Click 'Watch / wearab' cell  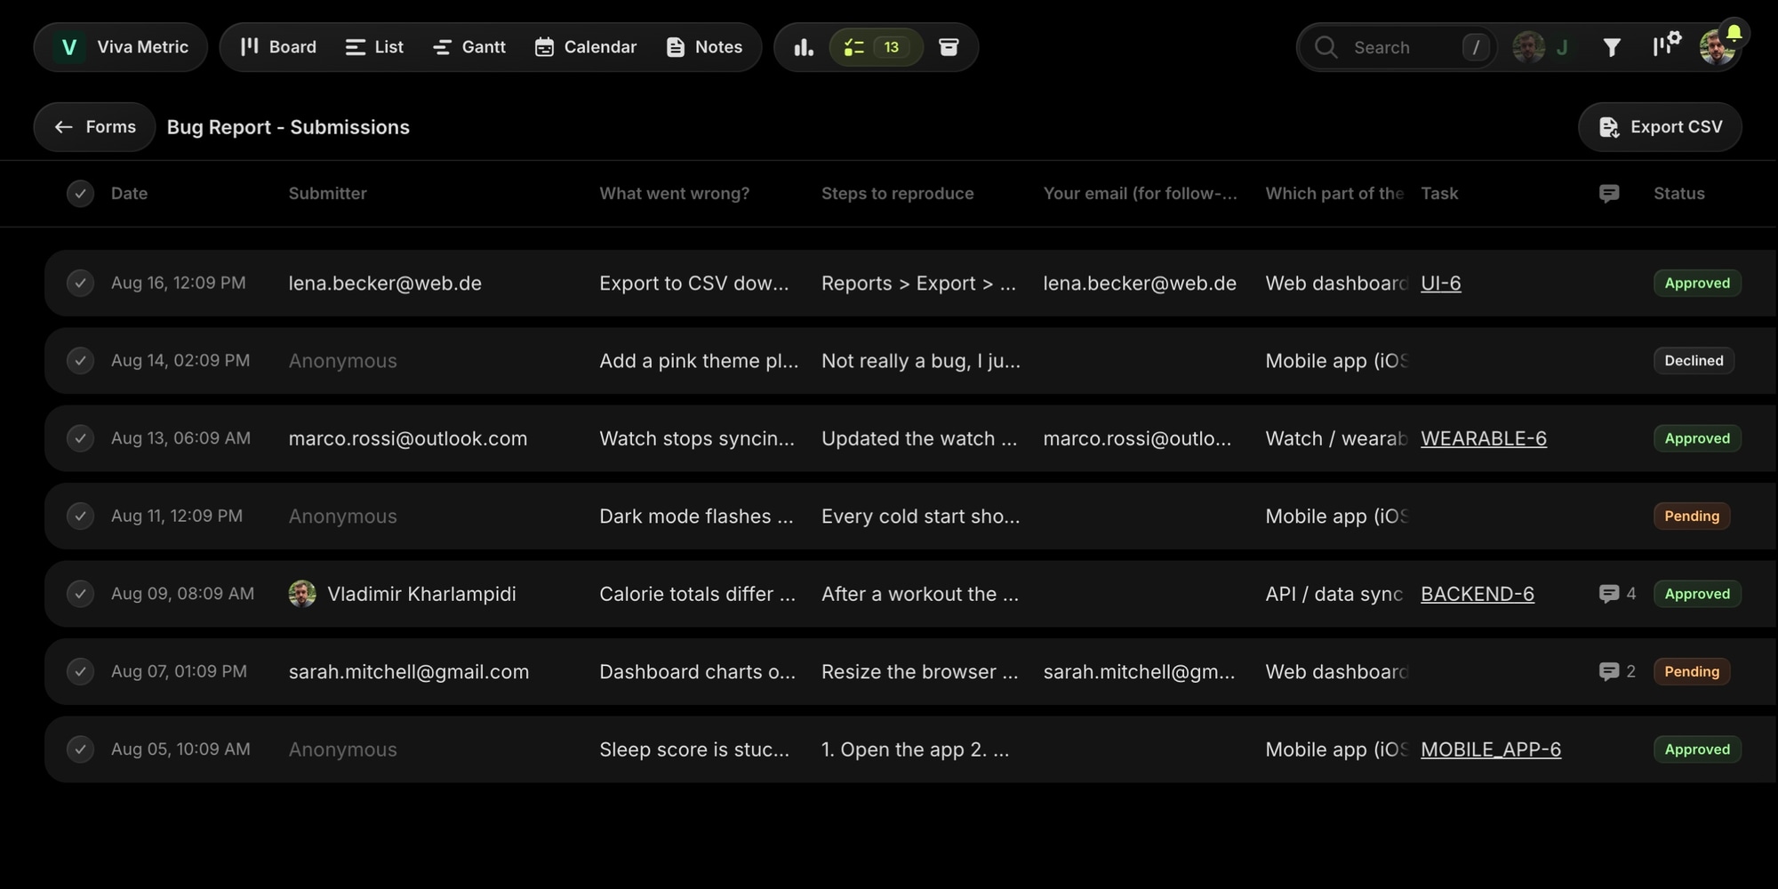tap(1337, 438)
